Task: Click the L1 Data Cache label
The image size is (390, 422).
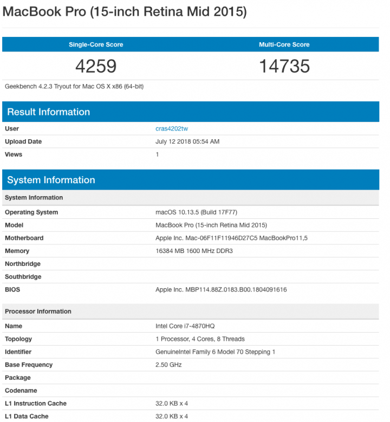Action: pyautogui.click(x=27, y=417)
